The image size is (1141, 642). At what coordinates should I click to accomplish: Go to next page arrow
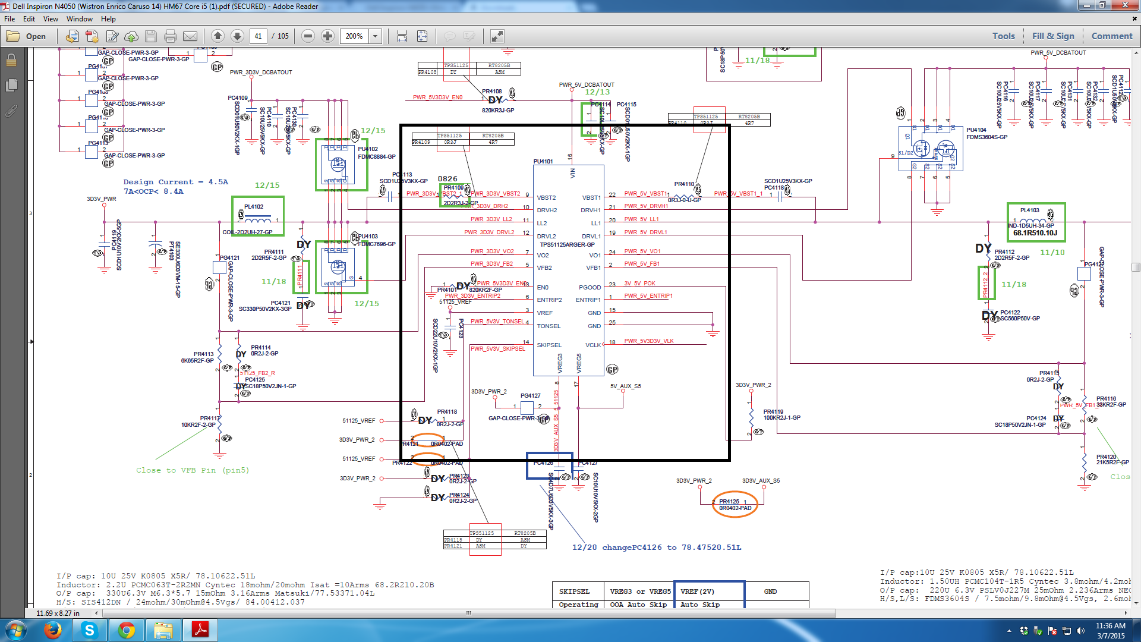[237, 36]
